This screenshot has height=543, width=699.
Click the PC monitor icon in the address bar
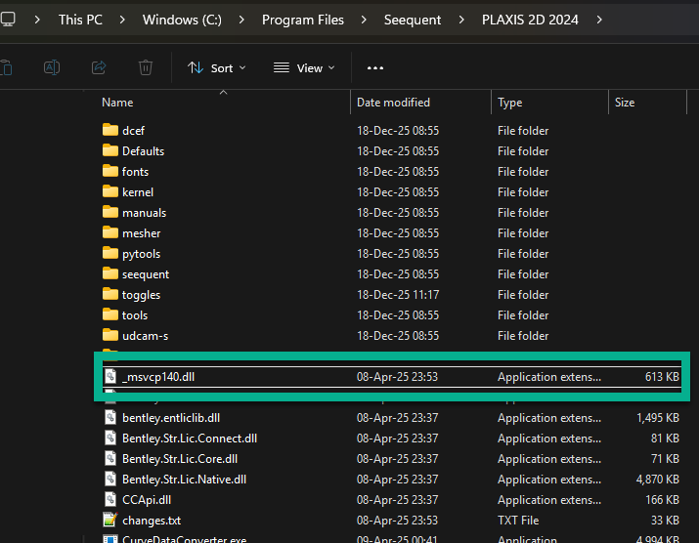tap(8, 20)
